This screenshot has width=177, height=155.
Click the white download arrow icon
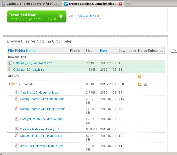[61, 16]
